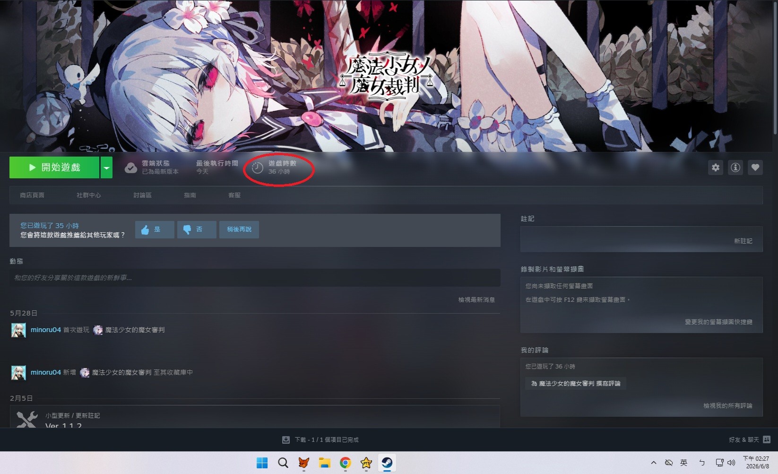
Task: Click the 稍後再說 button
Action: 239,229
